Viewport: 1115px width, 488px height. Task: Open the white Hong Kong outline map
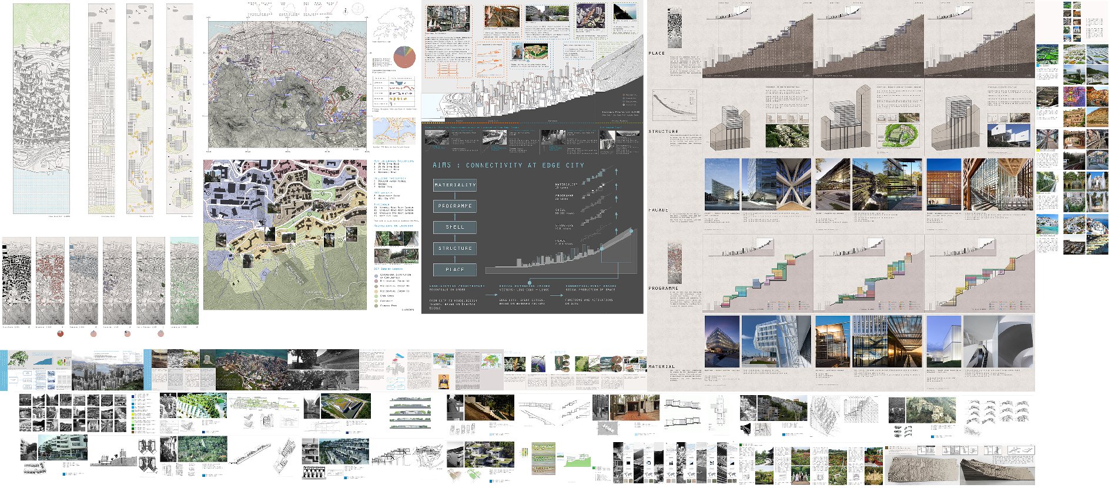tap(393, 24)
